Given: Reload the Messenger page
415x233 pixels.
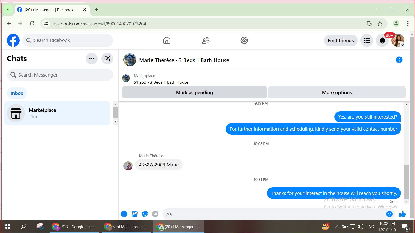Looking at the screenshot, I should [x=32, y=24].
